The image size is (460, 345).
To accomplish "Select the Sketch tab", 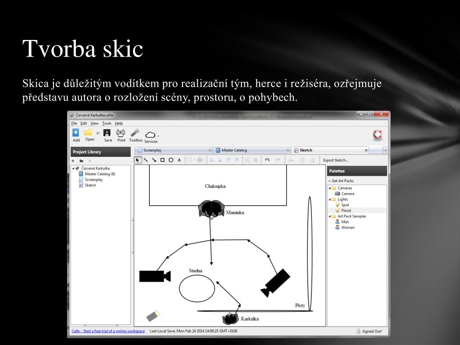I will [x=330, y=150].
